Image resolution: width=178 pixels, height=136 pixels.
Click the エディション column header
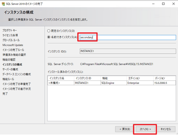pyautogui.click(x=140, y=78)
